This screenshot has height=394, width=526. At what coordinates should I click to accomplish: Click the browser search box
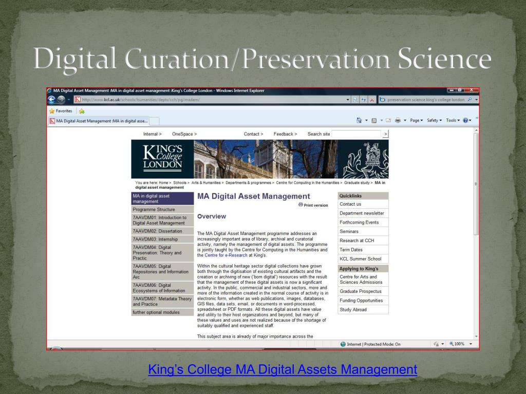[x=426, y=100]
